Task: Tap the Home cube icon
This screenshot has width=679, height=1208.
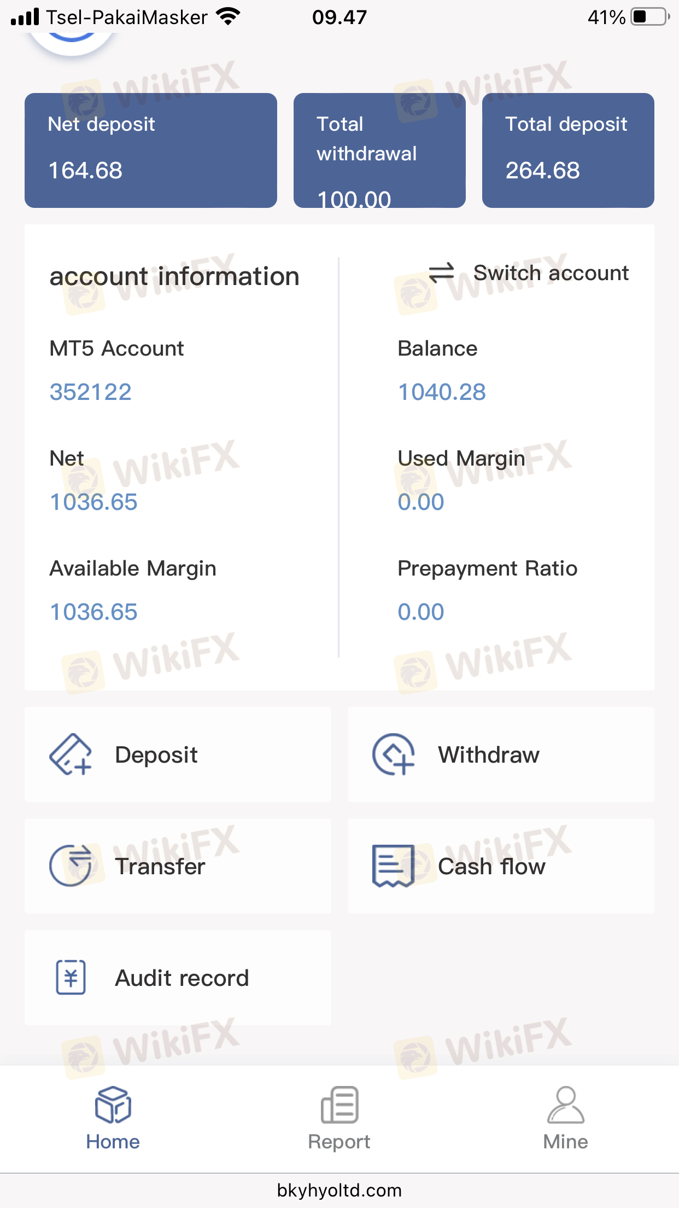Action: (x=113, y=1105)
